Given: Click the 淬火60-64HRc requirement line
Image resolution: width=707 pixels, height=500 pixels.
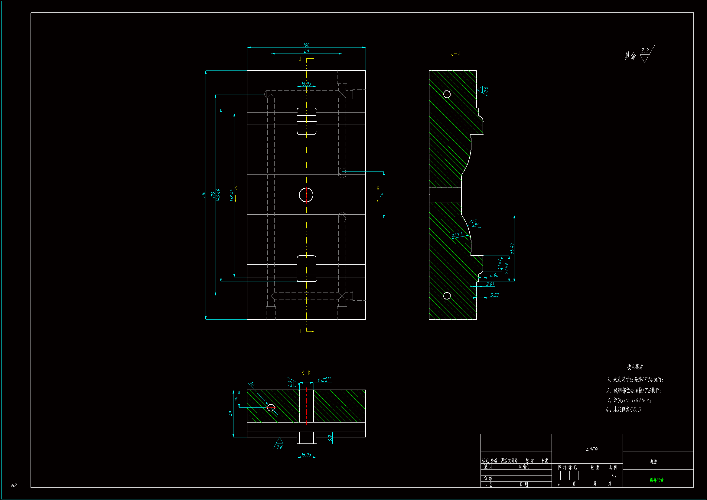Looking at the screenshot, I should pos(628,400).
